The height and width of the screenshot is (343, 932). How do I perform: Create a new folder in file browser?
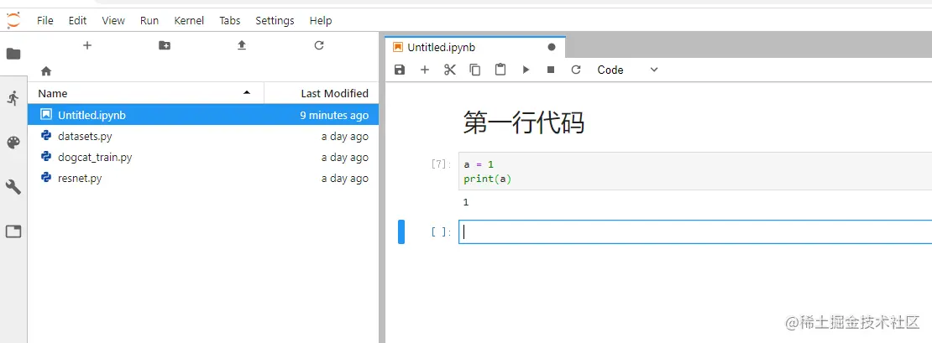(x=165, y=45)
